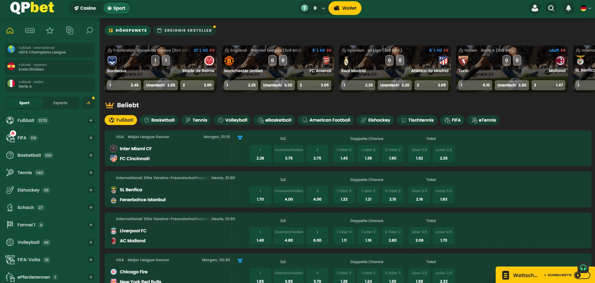This screenshot has height=283, width=595.
Task: Open UEFA Champions League shortcut
Action: (x=50, y=50)
